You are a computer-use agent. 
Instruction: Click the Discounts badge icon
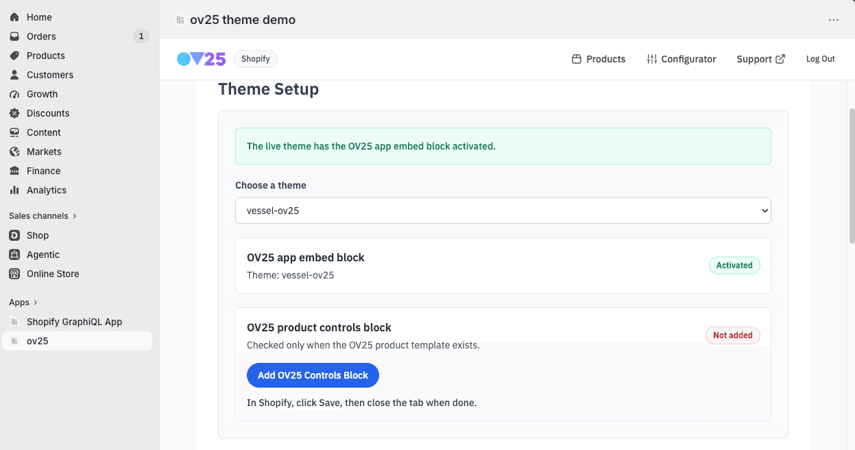(14, 113)
